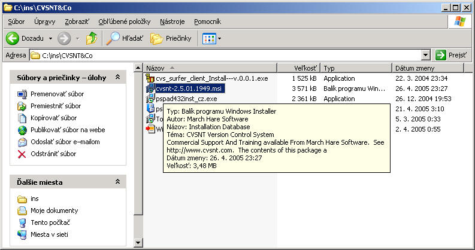The image size is (475, 250).
Task: Click the forward navigation arrow
Action: click(64, 38)
